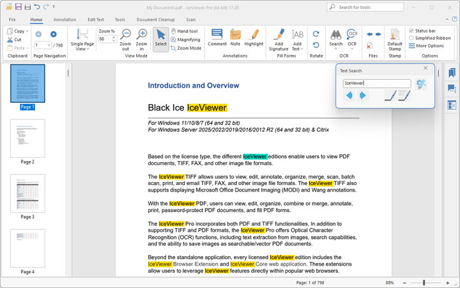Viewport: 460px width, 288px height.
Task: Increase Zoom % with the spinner arrows
Action: pyautogui.click(x=114, y=37)
